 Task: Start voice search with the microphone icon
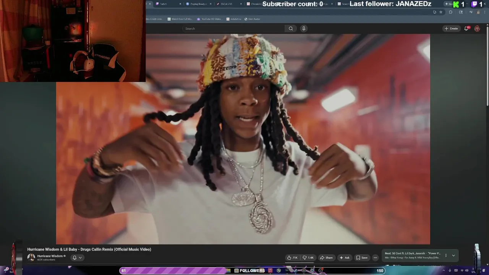coord(304,28)
